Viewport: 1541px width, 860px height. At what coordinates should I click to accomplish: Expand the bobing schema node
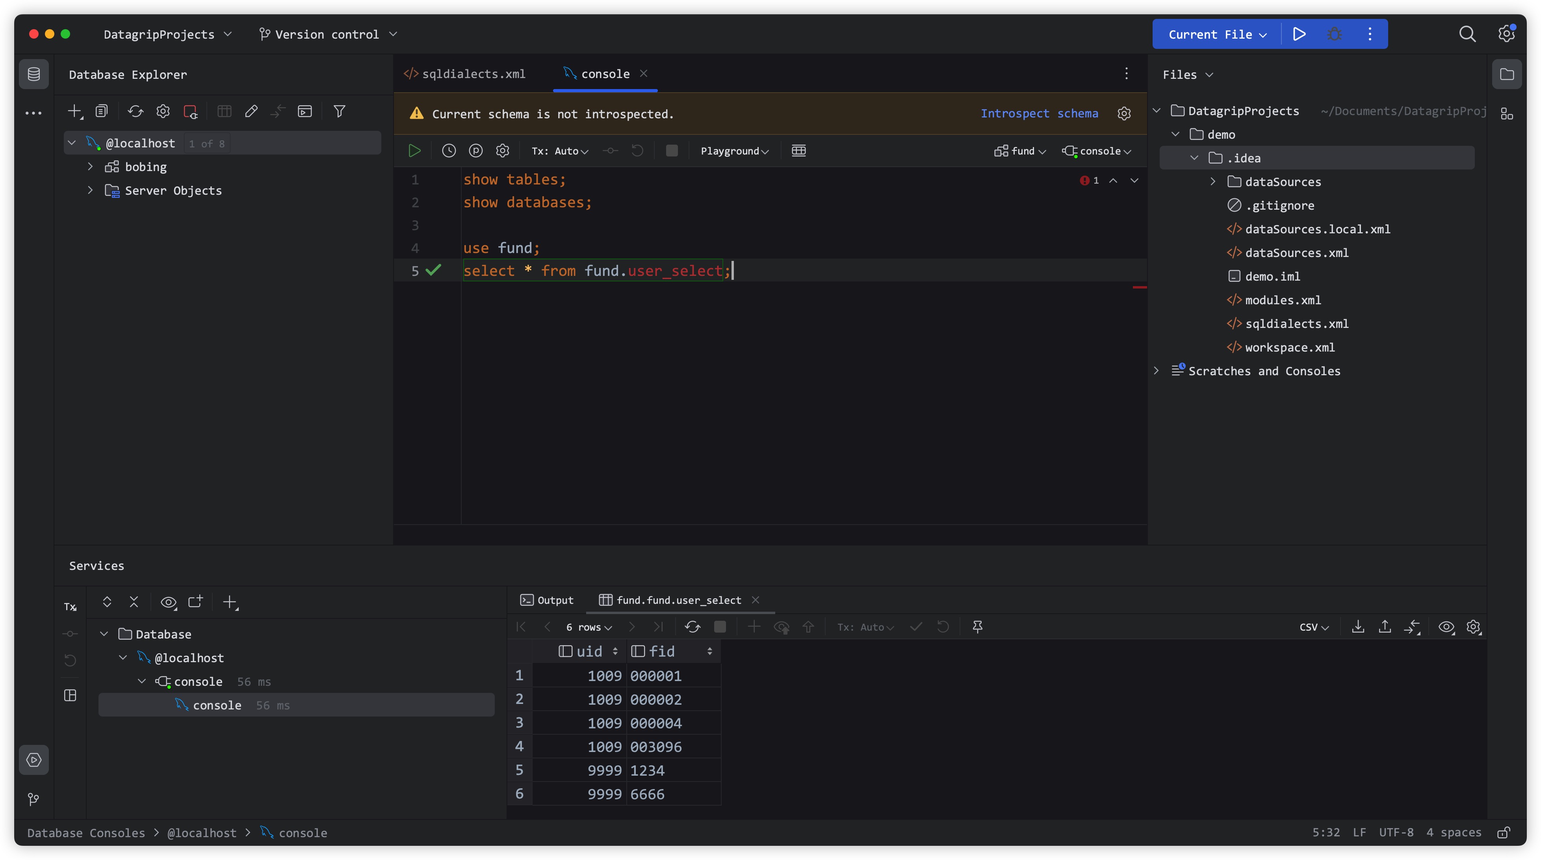point(90,166)
